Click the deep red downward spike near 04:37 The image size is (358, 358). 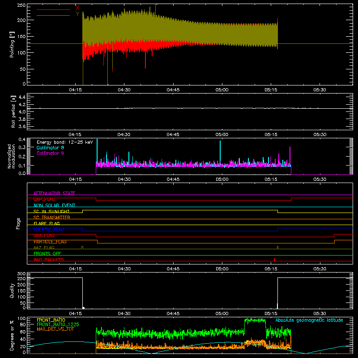click(145, 60)
